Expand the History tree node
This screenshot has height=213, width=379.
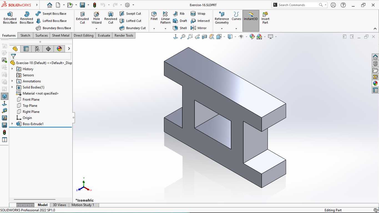coord(12,69)
